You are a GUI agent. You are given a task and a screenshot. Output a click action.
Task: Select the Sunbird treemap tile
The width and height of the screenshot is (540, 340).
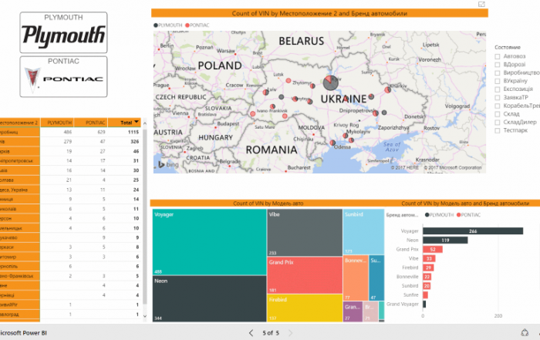pyautogui.click(x=363, y=231)
